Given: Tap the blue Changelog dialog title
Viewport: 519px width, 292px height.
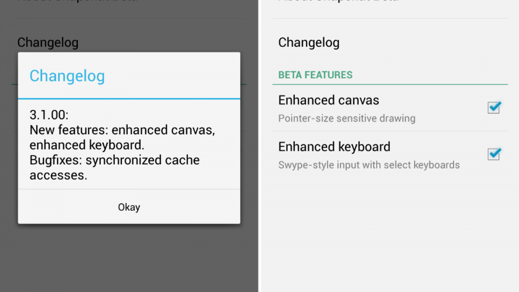Looking at the screenshot, I should [67, 76].
